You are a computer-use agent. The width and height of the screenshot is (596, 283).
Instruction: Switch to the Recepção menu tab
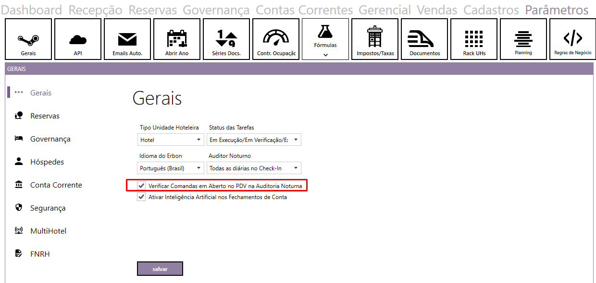[95, 10]
